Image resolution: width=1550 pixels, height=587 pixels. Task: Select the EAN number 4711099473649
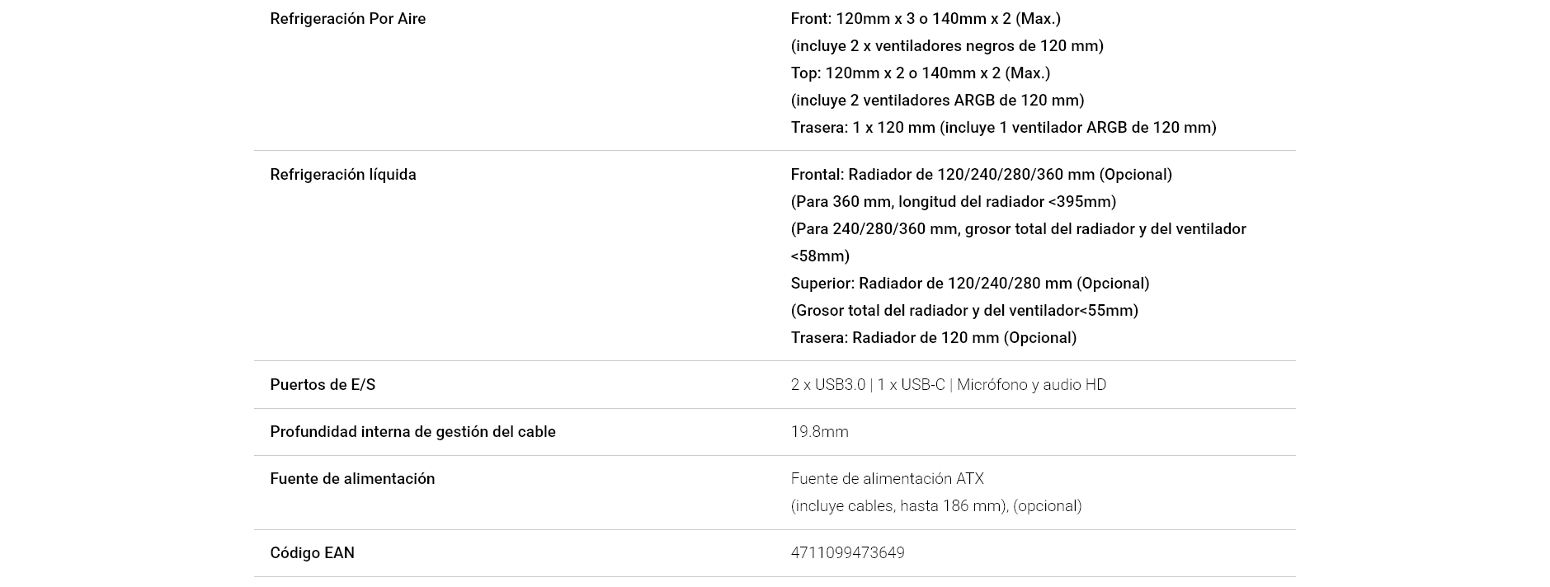tap(847, 553)
